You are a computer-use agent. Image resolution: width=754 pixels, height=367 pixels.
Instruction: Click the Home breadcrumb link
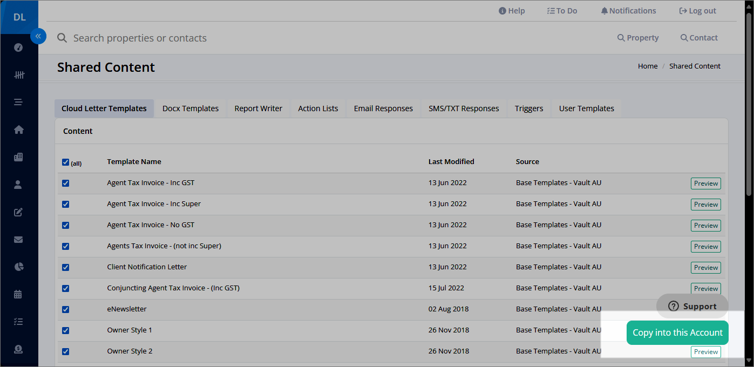pyautogui.click(x=648, y=66)
